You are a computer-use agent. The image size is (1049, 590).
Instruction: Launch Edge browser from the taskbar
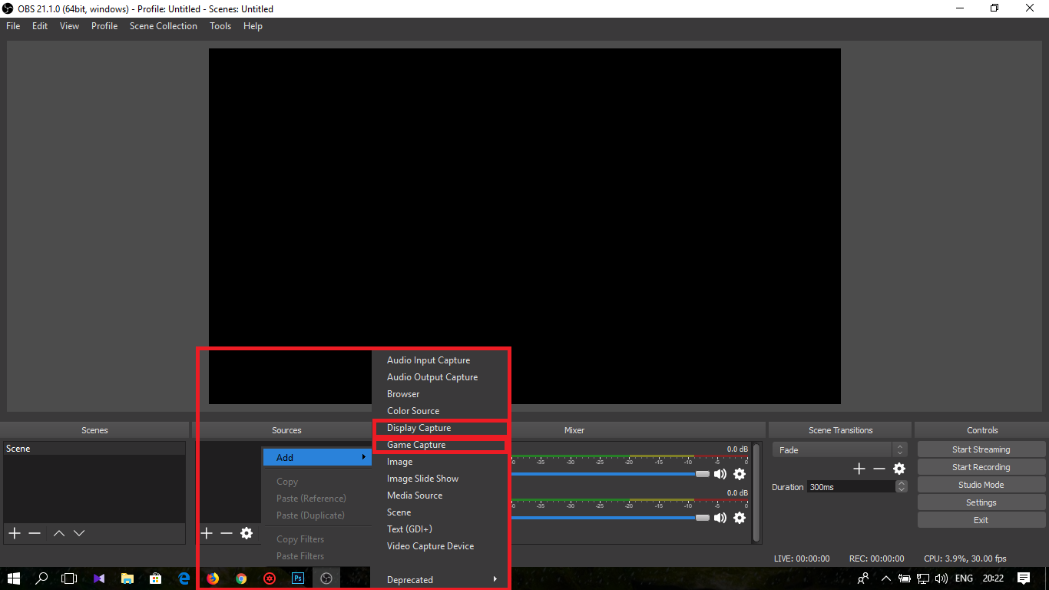pos(184,578)
